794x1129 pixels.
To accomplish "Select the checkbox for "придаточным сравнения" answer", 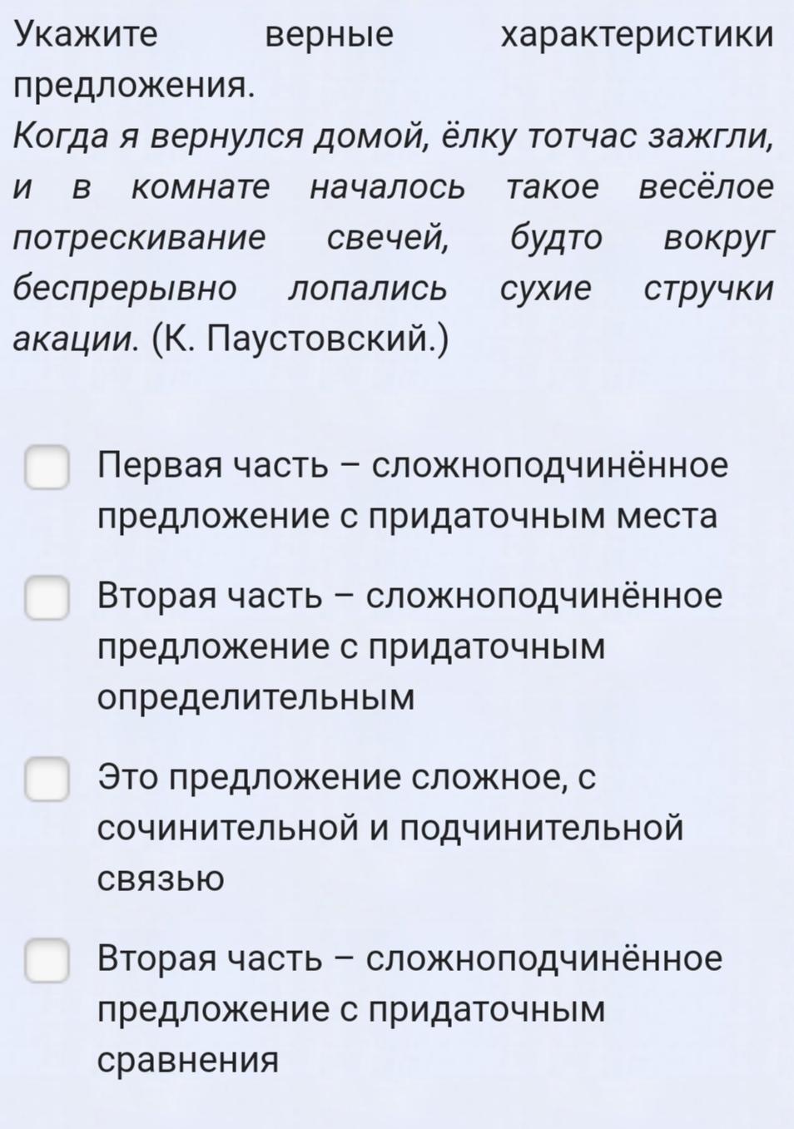I will click(x=47, y=961).
